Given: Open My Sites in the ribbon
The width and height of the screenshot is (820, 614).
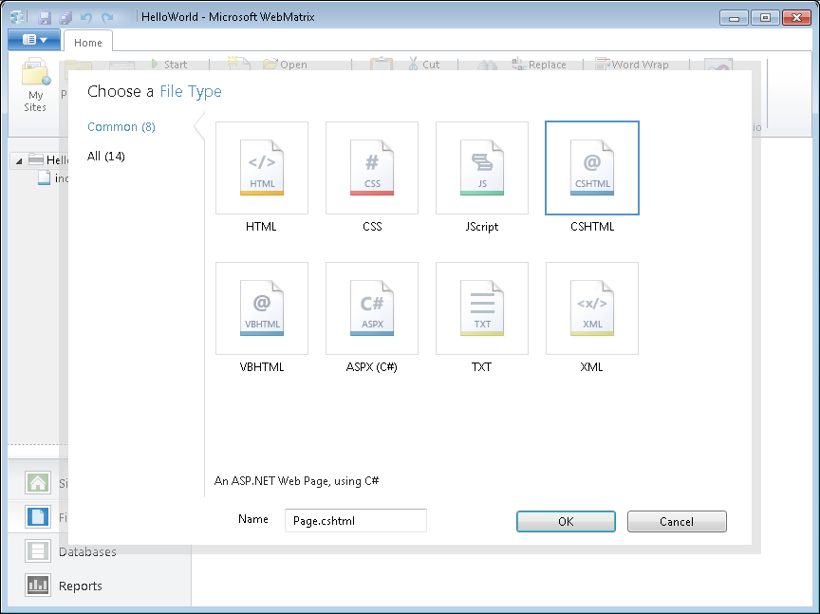Looking at the screenshot, I should click(35, 85).
